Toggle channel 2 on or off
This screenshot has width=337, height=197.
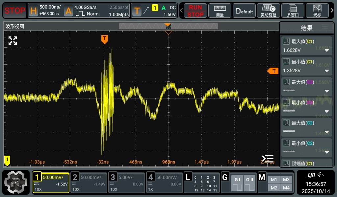pos(88,183)
